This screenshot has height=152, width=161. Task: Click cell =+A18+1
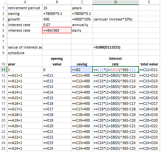[25, 115]
